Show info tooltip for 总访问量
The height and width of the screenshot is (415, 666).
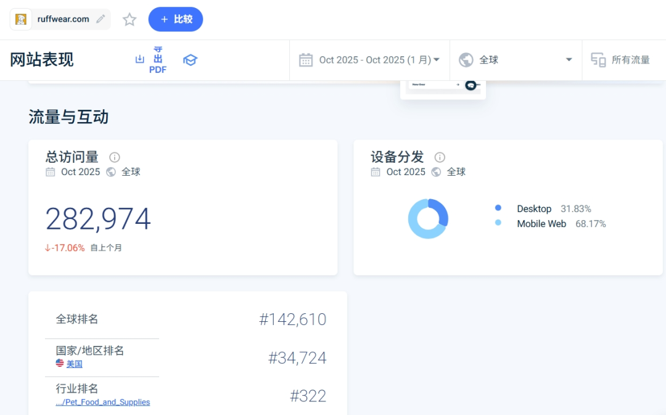point(114,157)
